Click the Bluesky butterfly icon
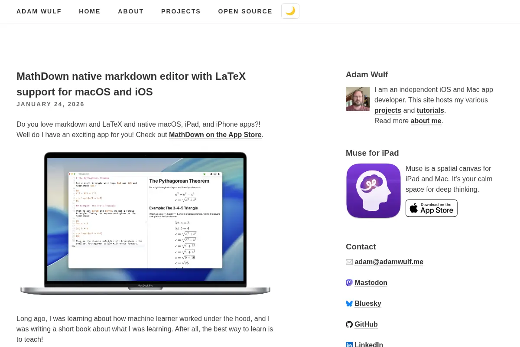 point(349,304)
